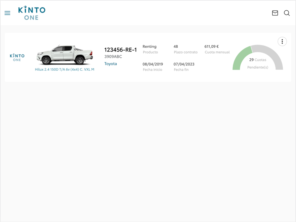296x222 pixels.
Task: Click the Pendiente(s) gauge label
Action: (x=258, y=67)
